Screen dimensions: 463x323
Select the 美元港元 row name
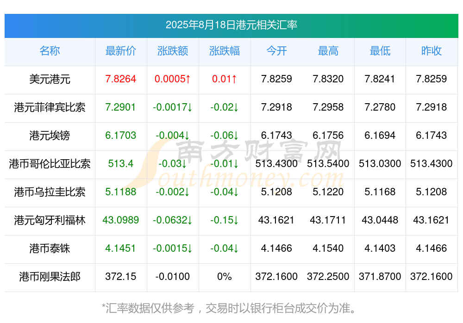pos(50,79)
